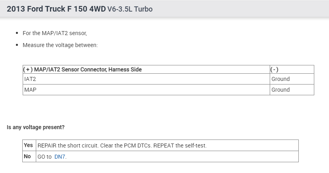Select the IAT2 table cell

(x=30, y=79)
